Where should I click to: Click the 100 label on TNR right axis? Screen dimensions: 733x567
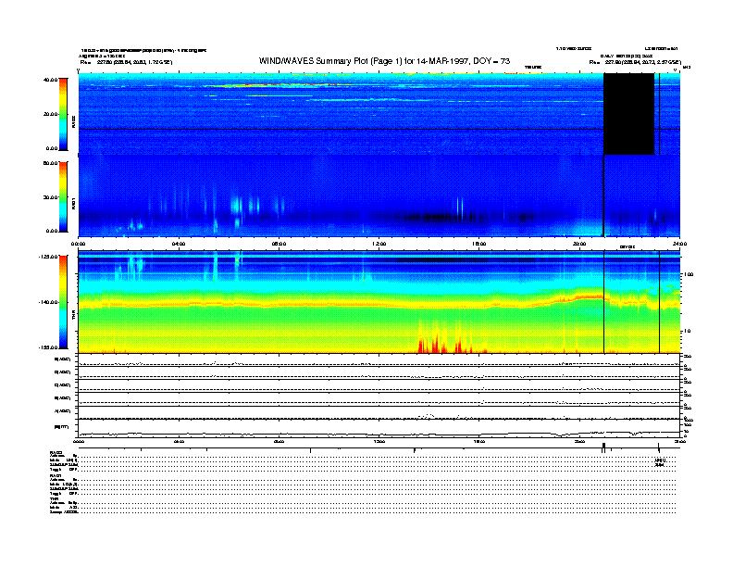pyautogui.click(x=689, y=274)
